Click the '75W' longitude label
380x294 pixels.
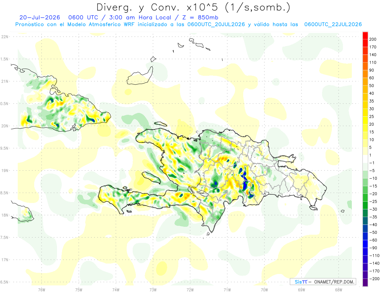click(79, 289)
